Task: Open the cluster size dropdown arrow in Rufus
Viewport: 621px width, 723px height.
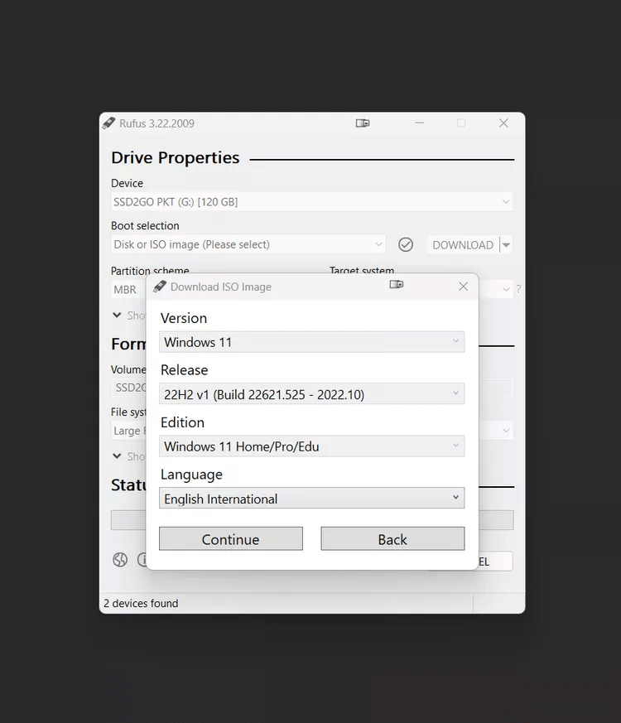Action: click(506, 431)
